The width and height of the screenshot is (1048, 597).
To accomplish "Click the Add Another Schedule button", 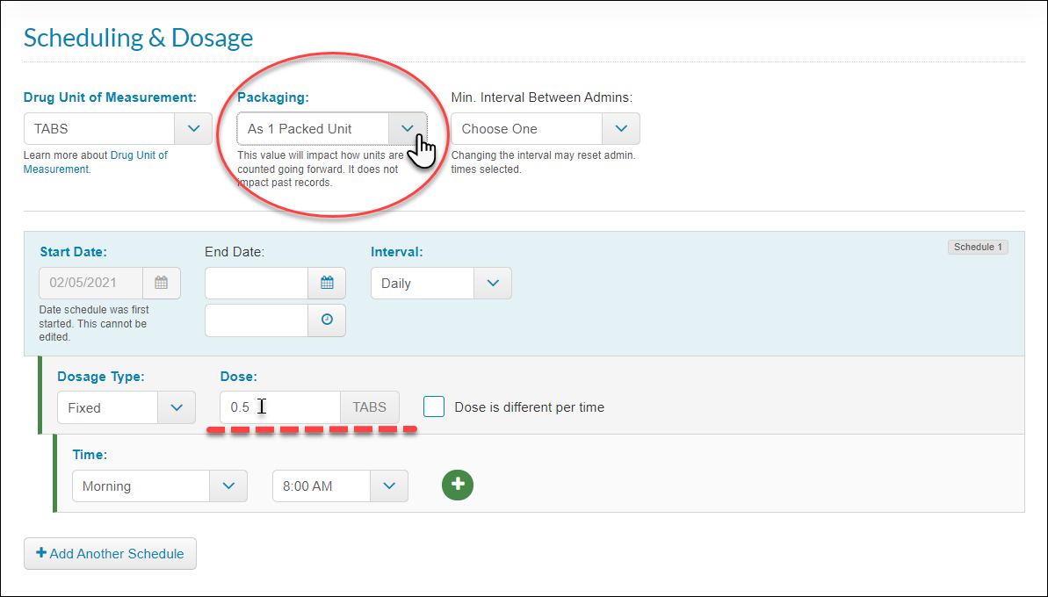I will tap(109, 553).
